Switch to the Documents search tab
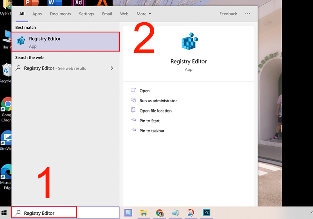The width and height of the screenshot is (313, 219). pos(60,14)
